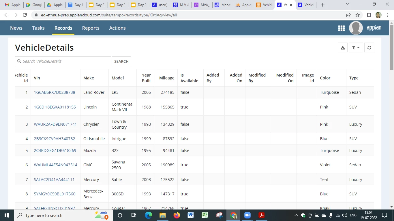The width and height of the screenshot is (394, 221).
Task: Open record VIN 2B3CK9CV9AH340782
Action: point(55,139)
